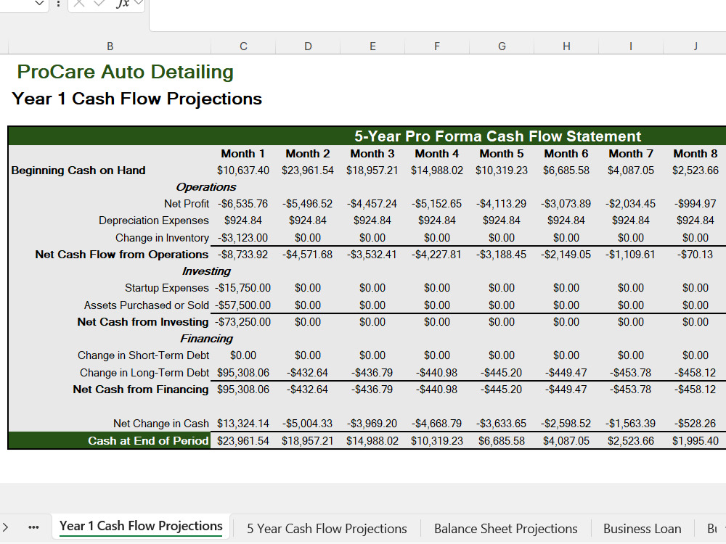Select column G header
Screen dimensions: 726x544
point(502,46)
